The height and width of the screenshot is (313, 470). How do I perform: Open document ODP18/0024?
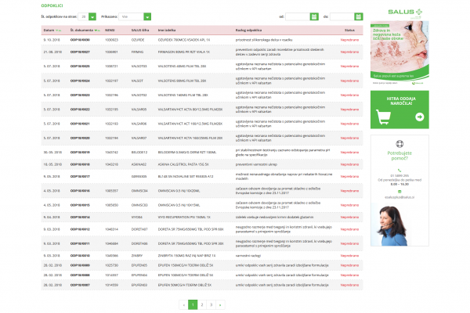point(80,81)
